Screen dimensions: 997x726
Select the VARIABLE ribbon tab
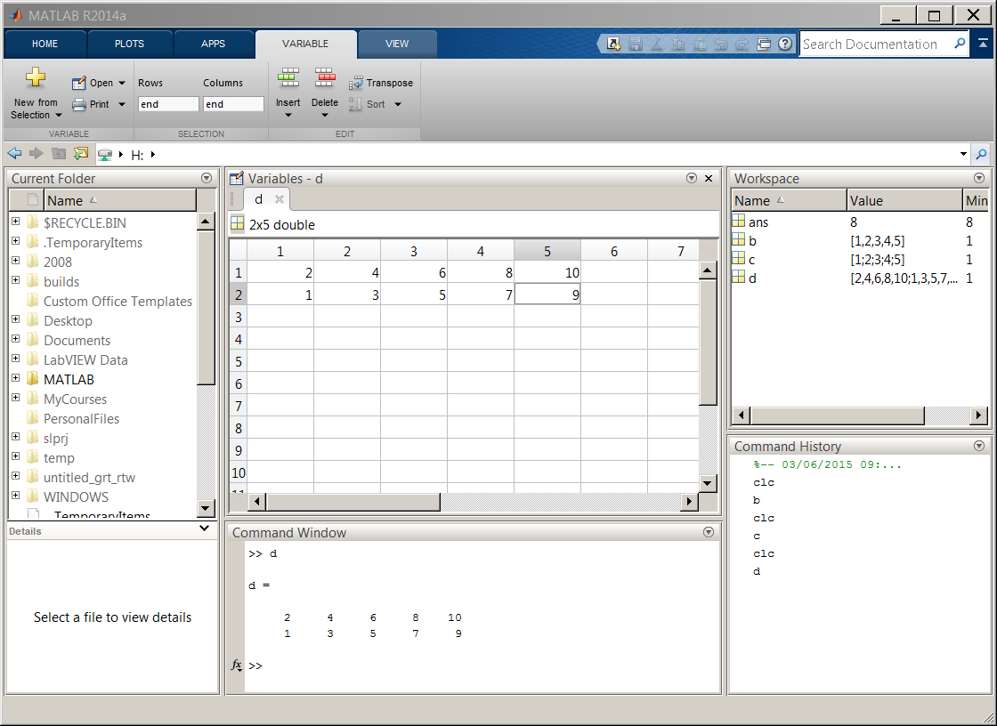click(306, 44)
